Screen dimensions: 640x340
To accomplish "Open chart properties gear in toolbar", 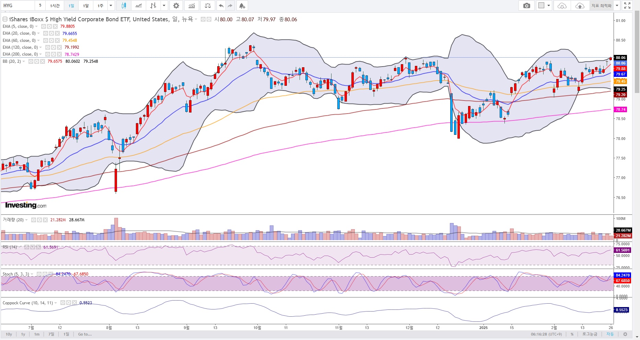I will coord(176,5).
